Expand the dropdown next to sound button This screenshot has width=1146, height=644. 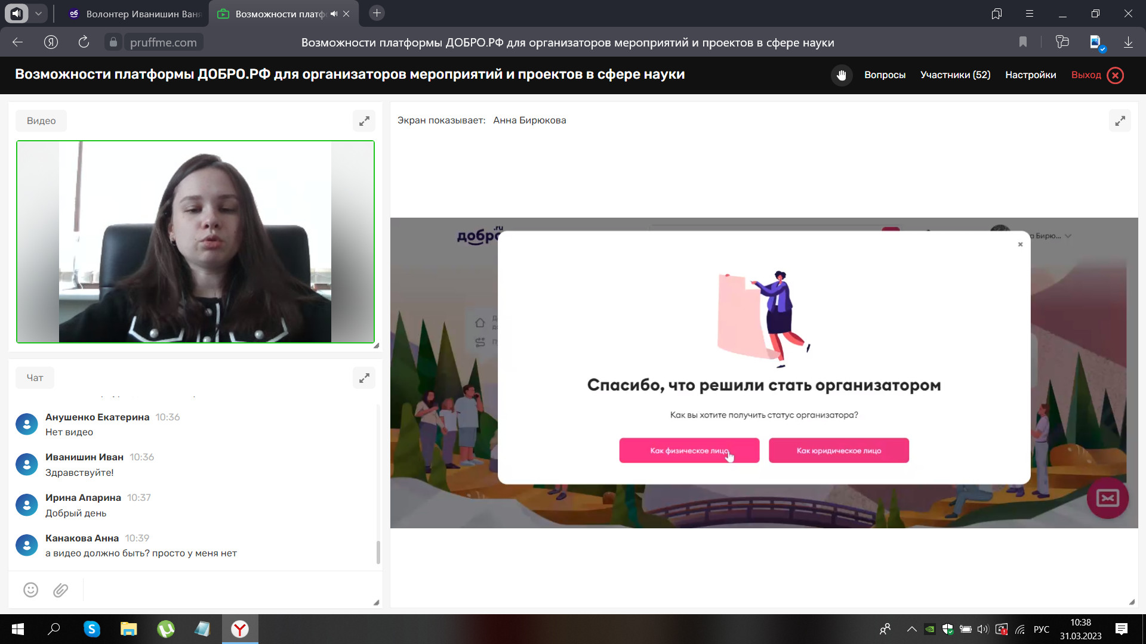[38, 13]
